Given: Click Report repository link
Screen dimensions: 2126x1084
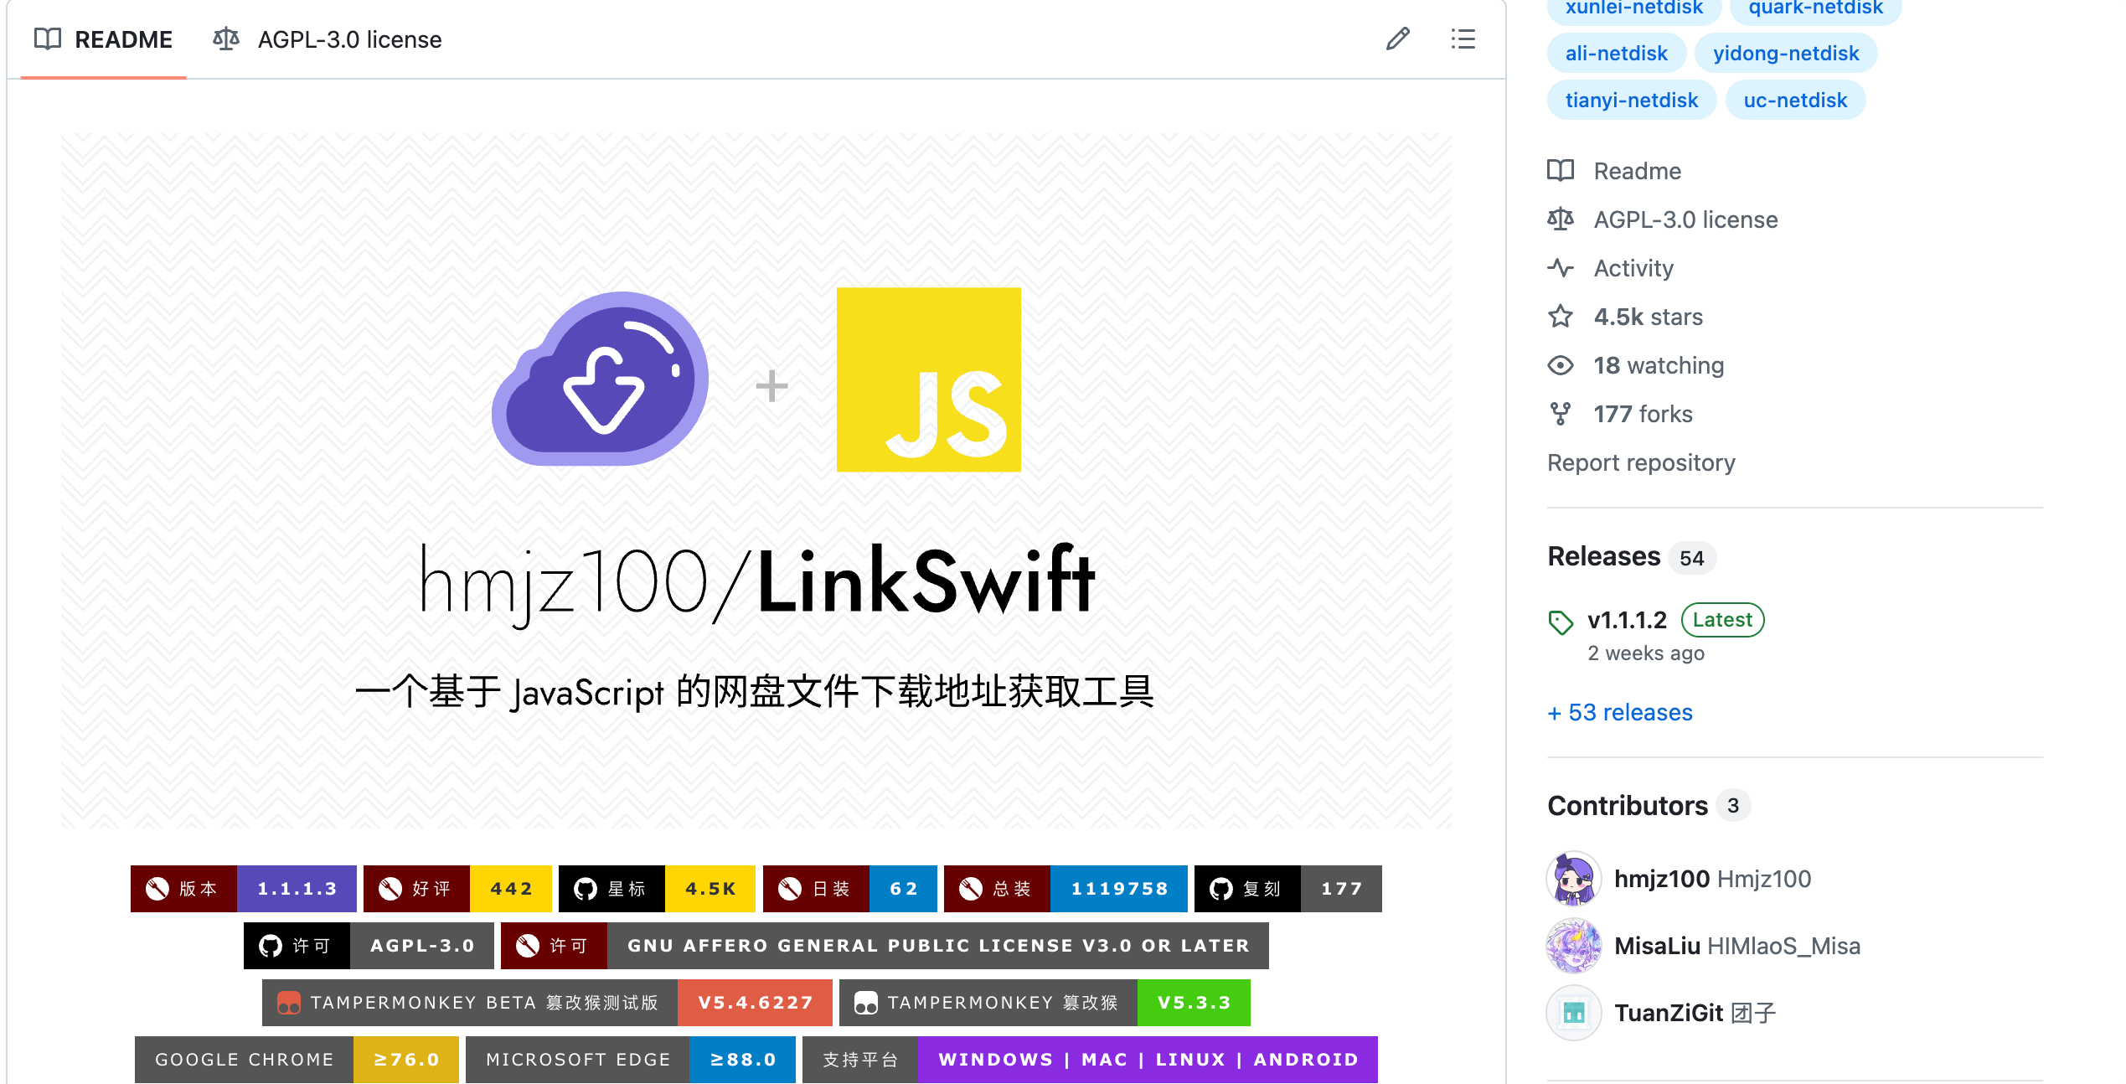Looking at the screenshot, I should coord(1641,462).
